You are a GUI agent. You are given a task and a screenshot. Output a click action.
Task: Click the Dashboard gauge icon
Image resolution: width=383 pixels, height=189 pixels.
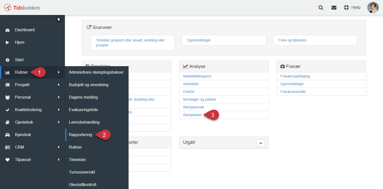pos(7,30)
